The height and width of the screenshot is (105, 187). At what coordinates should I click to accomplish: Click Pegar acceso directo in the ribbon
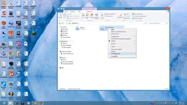pos(73,18)
